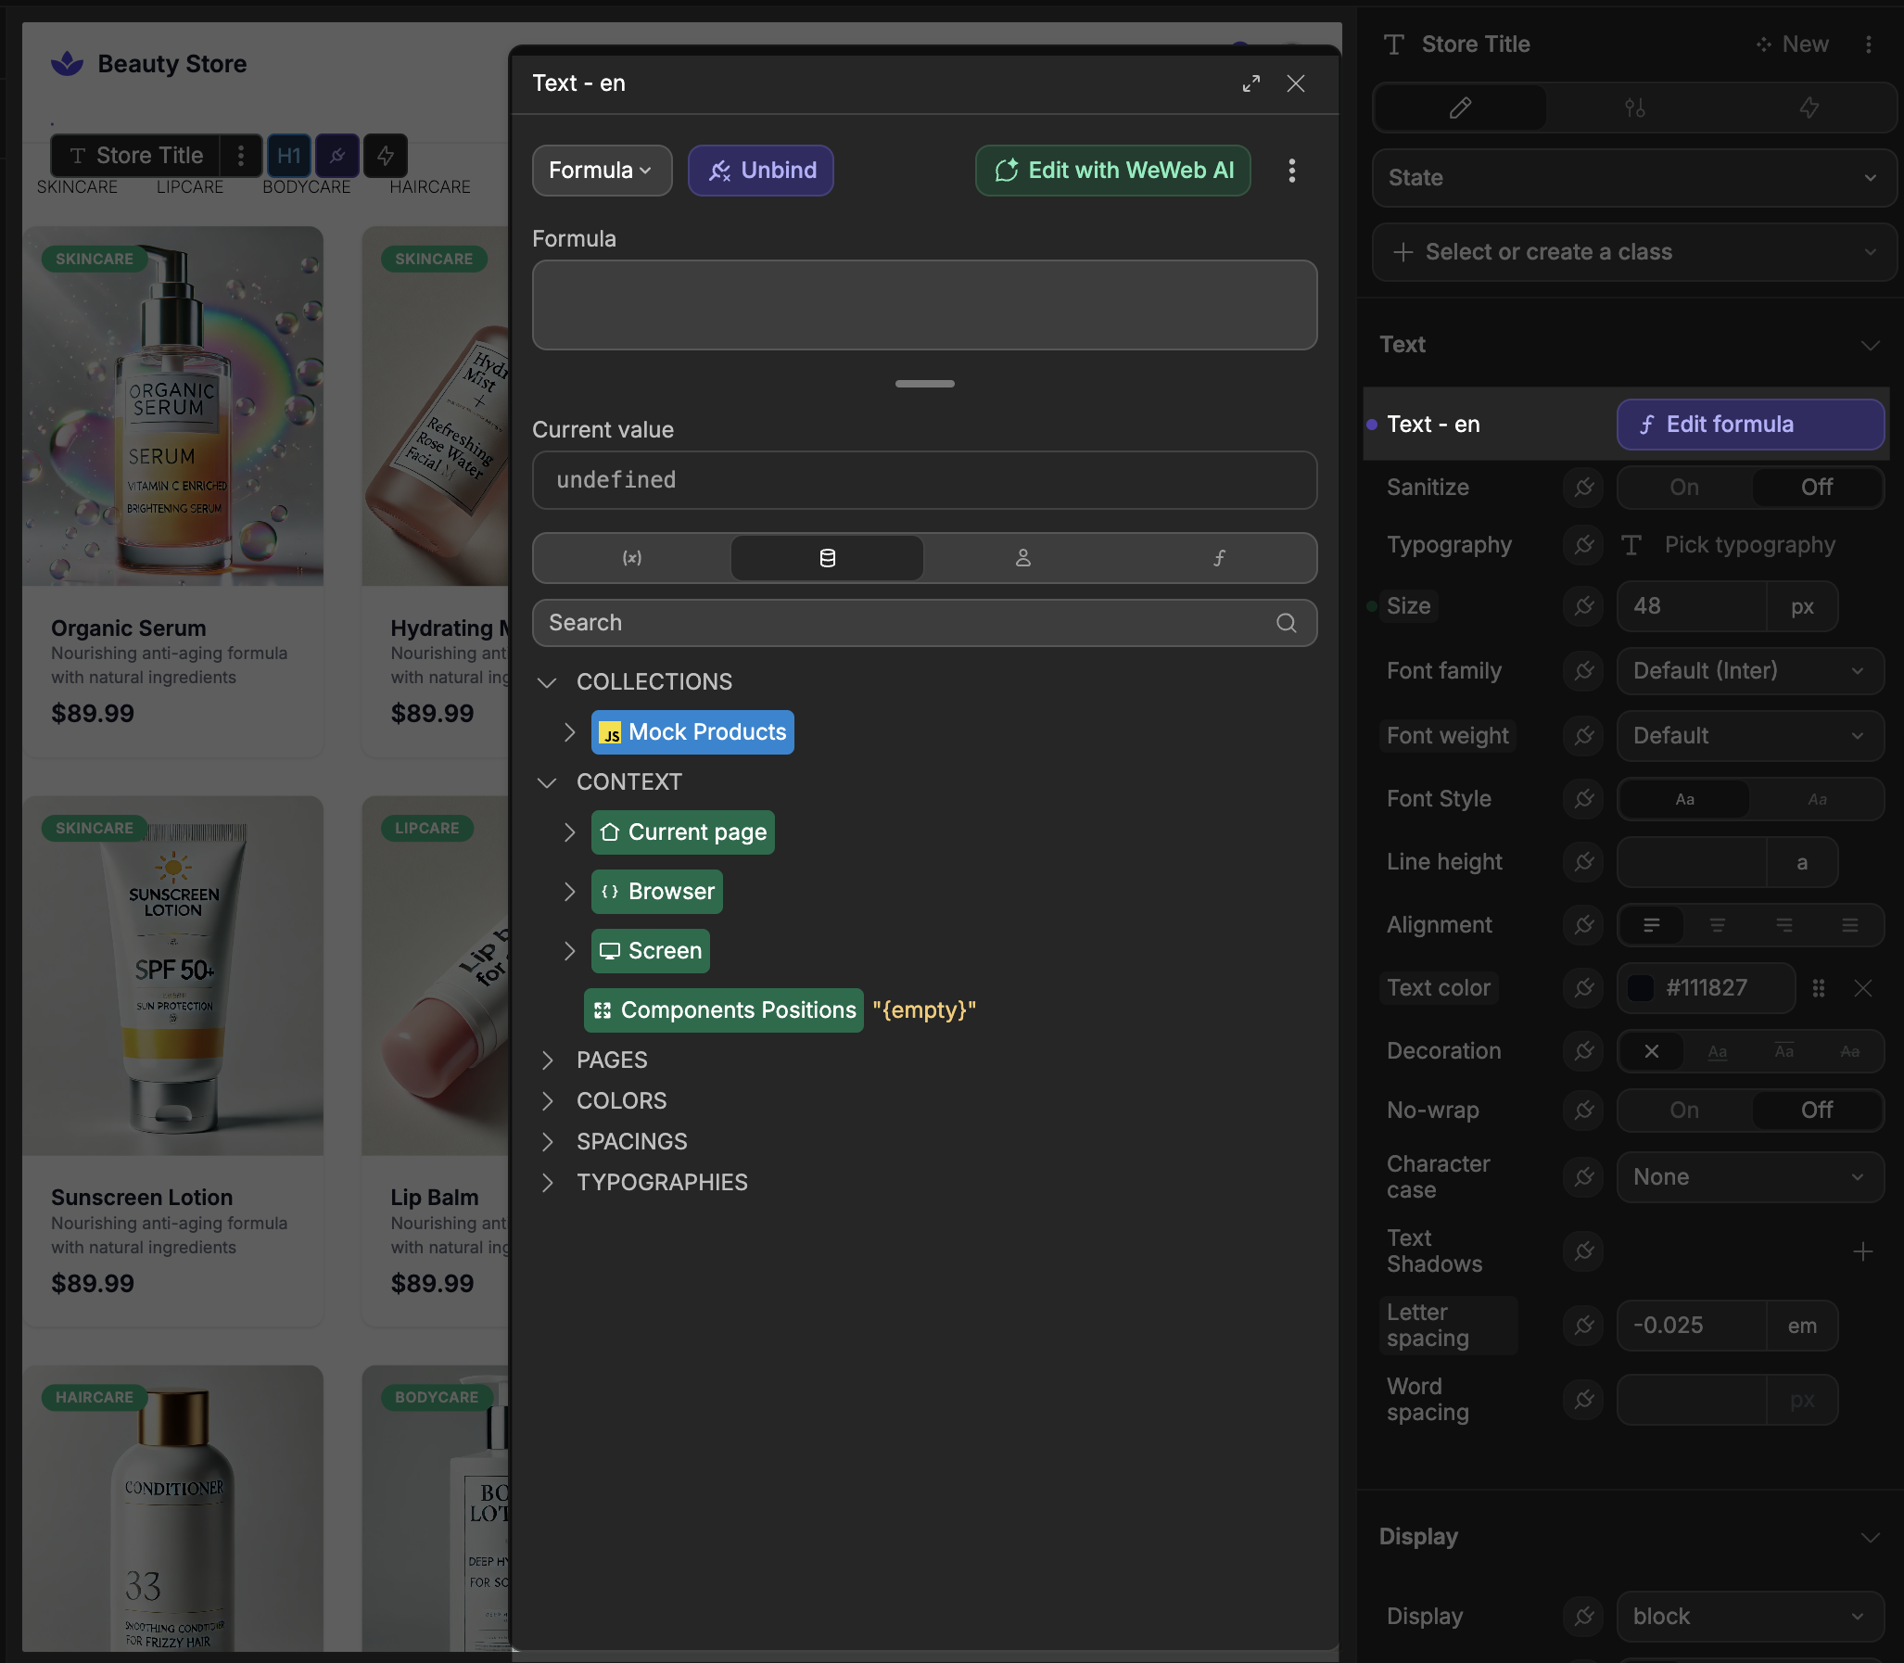Screen dimensions: 1904x1663
Task: Click Edit with WeWeb AI
Action: coord(1111,171)
